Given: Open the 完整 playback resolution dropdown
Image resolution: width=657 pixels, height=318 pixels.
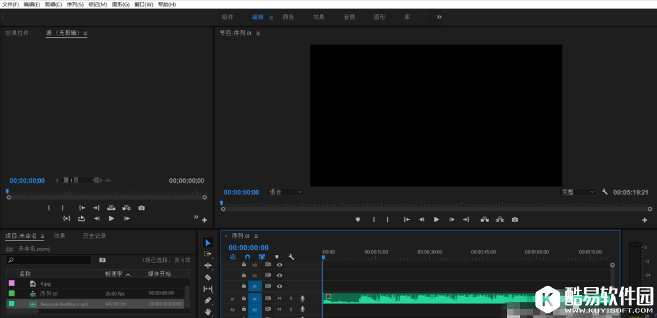Looking at the screenshot, I should coord(577,192).
